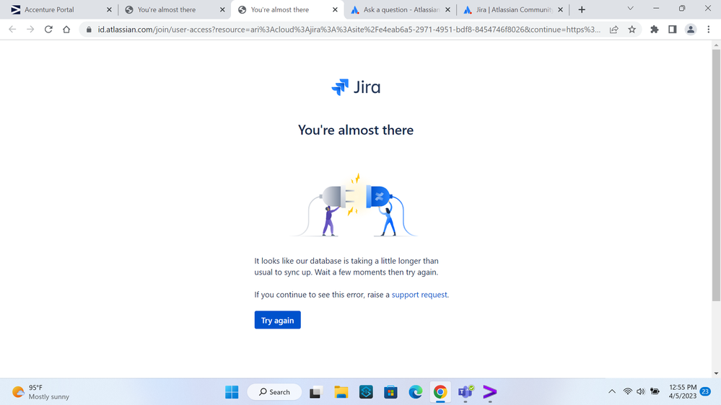This screenshot has width=721, height=405.
Task: Open Wi-Fi network settings in the tray
Action: pyautogui.click(x=628, y=392)
